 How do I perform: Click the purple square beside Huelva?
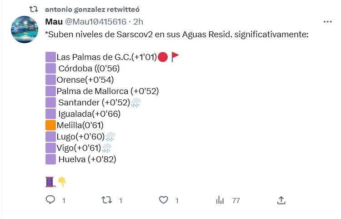click(50, 159)
